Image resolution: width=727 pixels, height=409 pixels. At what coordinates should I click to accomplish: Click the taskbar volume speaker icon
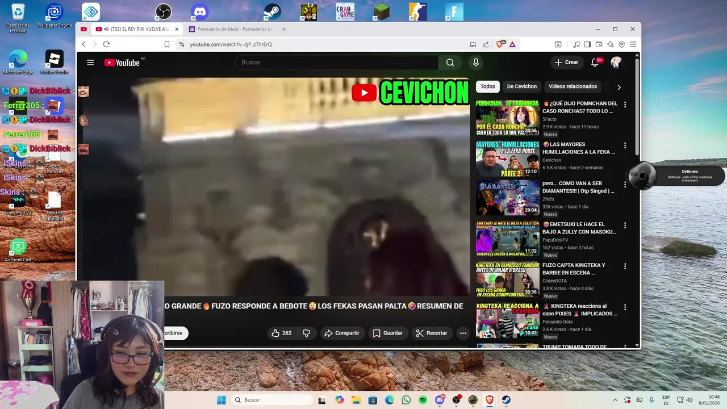coord(690,400)
